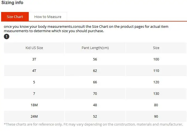Click pant length value 56
Screen dimensions: 187x131
[x=95, y=59]
